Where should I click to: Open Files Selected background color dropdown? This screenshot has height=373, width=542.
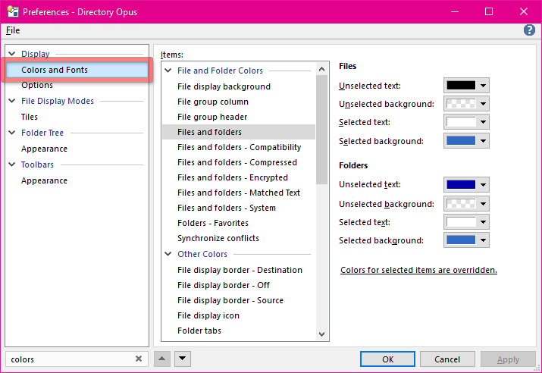point(466,141)
